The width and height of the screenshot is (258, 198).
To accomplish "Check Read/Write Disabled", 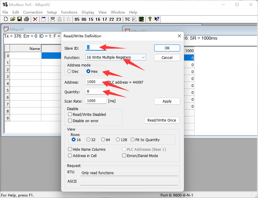I will pos(70,114).
